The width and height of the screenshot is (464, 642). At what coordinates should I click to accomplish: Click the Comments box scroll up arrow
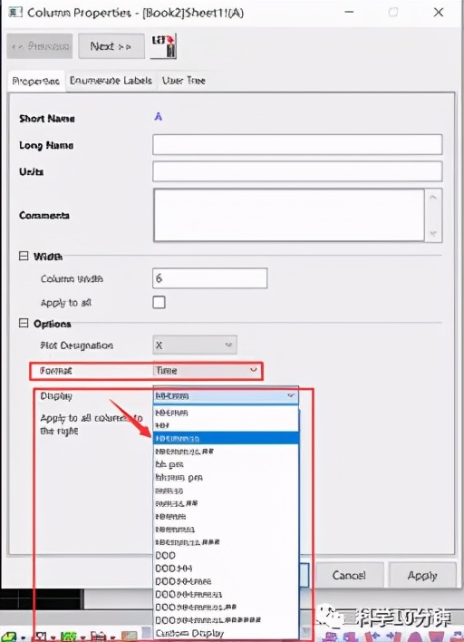pyautogui.click(x=433, y=198)
